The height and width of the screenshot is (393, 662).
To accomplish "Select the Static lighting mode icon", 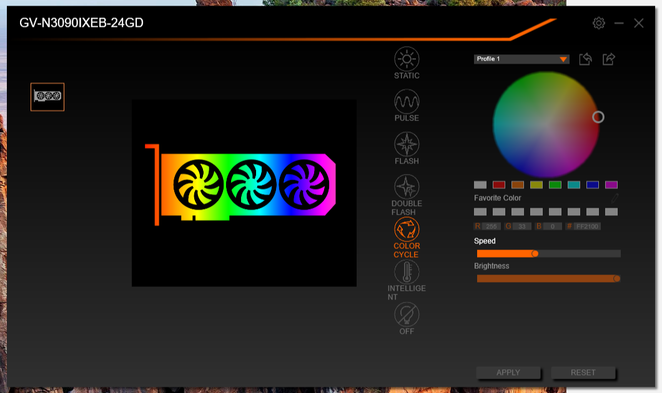I will tap(407, 59).
